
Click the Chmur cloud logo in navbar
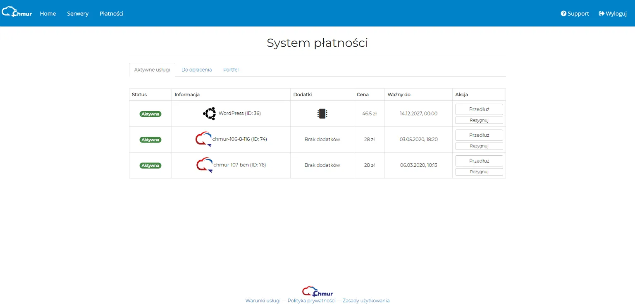[17, 12]
